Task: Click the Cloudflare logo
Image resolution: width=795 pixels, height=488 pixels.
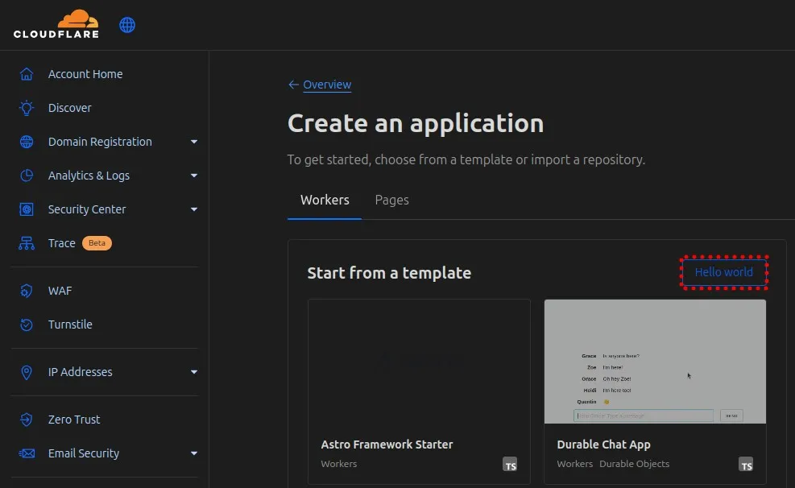Action: (56, 24)
